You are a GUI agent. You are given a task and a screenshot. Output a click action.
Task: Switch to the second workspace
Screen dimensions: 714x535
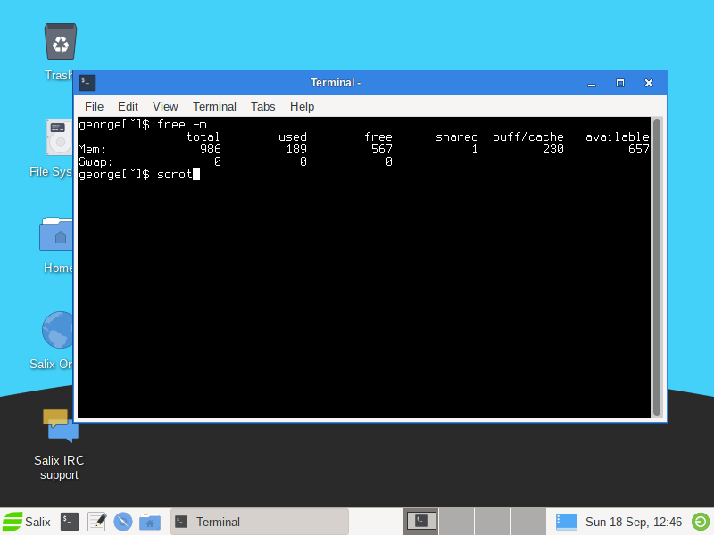point(457,522)
